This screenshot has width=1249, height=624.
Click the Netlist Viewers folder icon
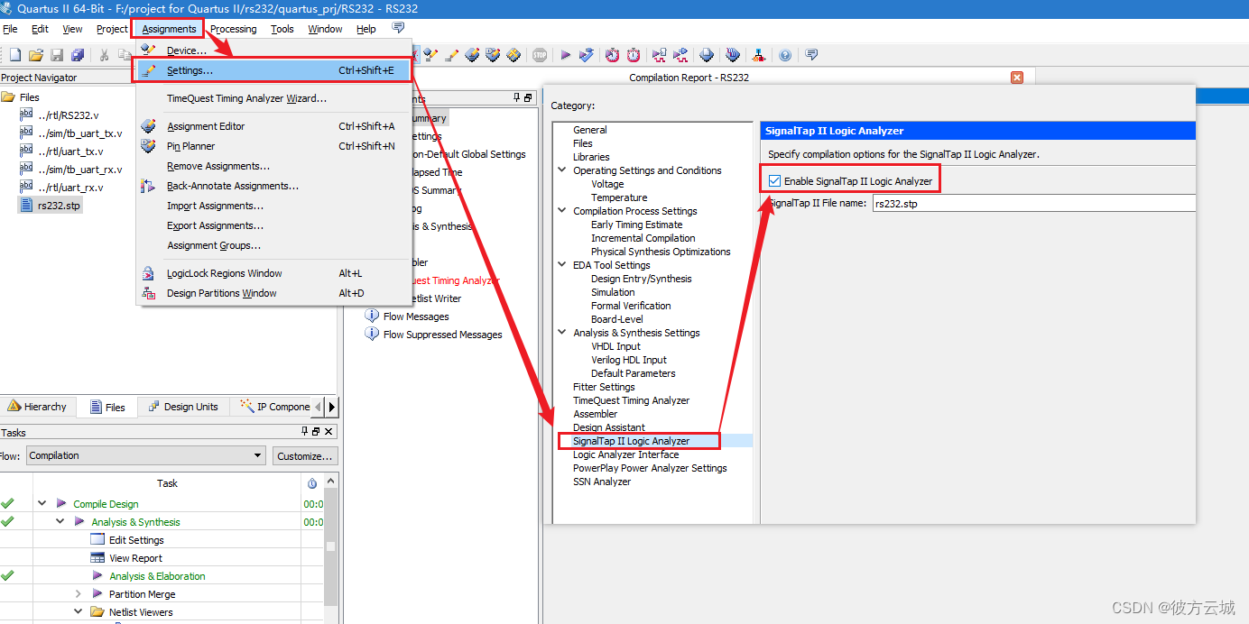97,611
